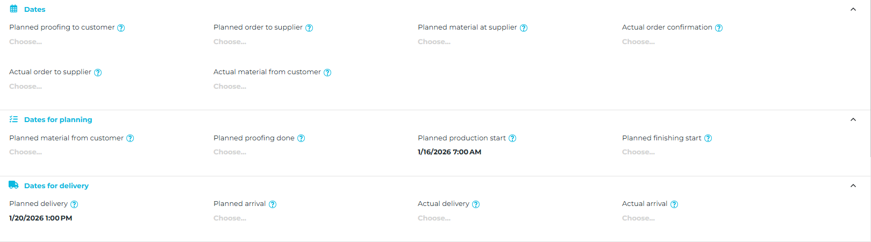Set a date for Actual delivery
The width and height of the screenshot is (871, 242).
tap(434, 218)
